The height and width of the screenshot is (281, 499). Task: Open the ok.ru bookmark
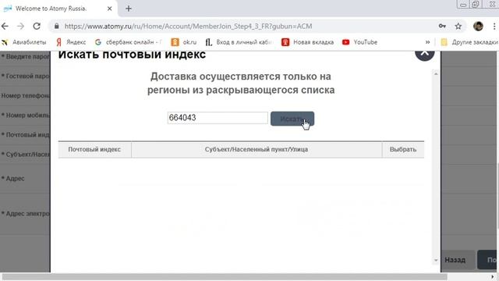[184, 42]
